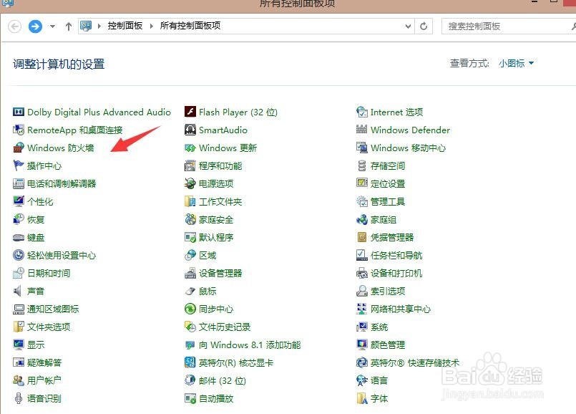Open the 网络和共享中心 icon
The height and width of the screenshot is (414, 576).
[x=362, y=309]
